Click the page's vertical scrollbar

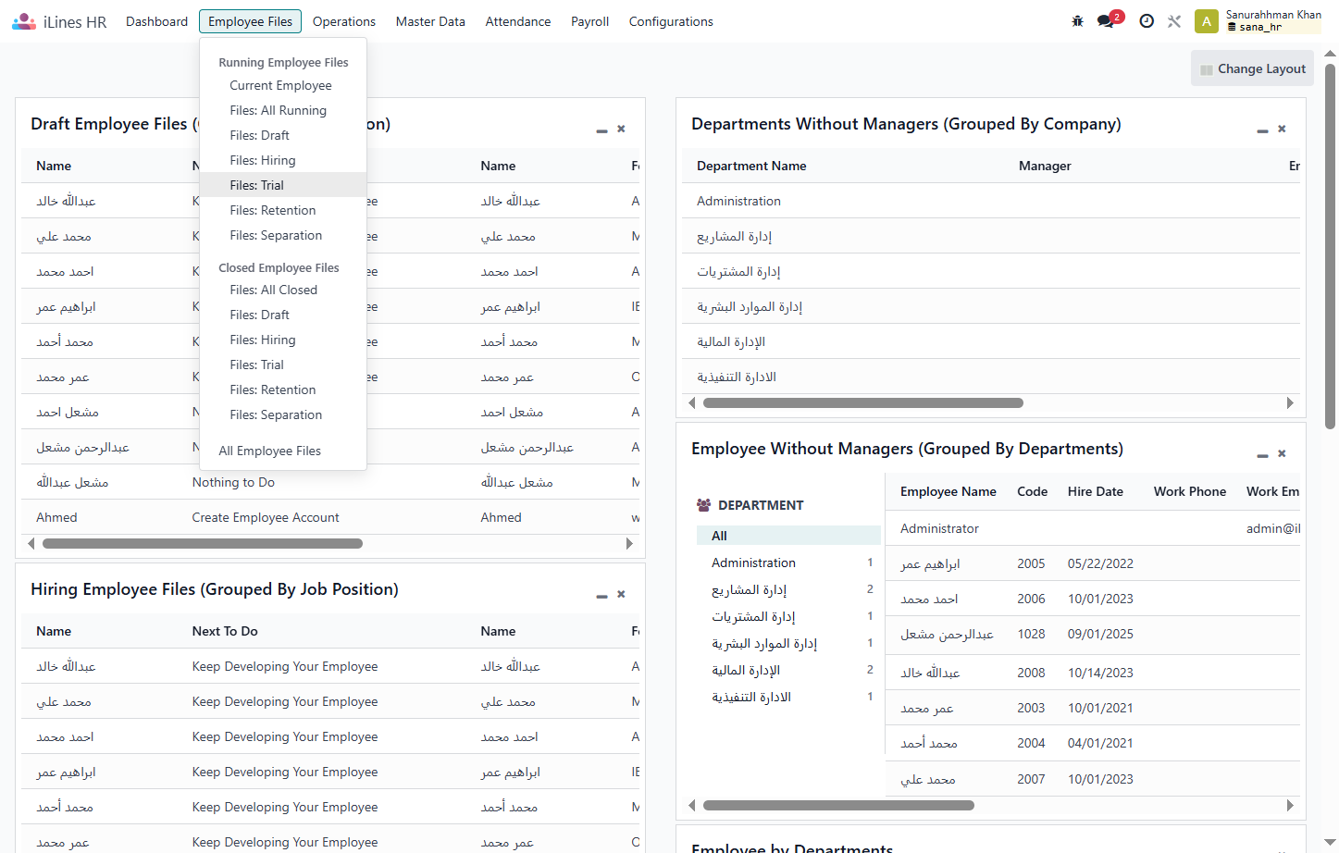pyautogui.click(x=1331, y=245)
